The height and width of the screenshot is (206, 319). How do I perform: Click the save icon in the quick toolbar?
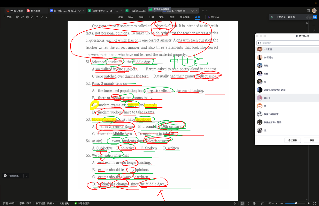point(17,17)
